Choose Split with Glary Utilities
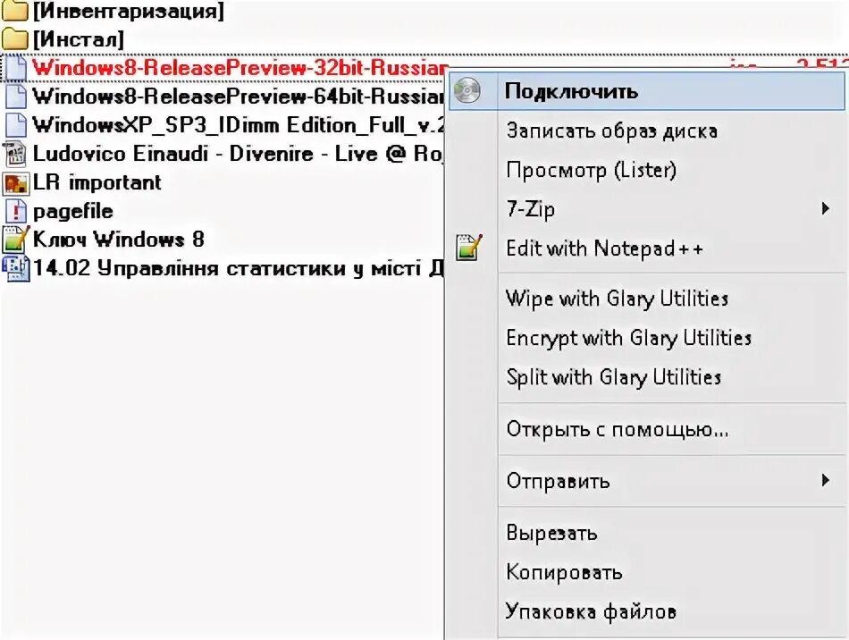Viewport: 849px width, 640px height. [647, 377]
